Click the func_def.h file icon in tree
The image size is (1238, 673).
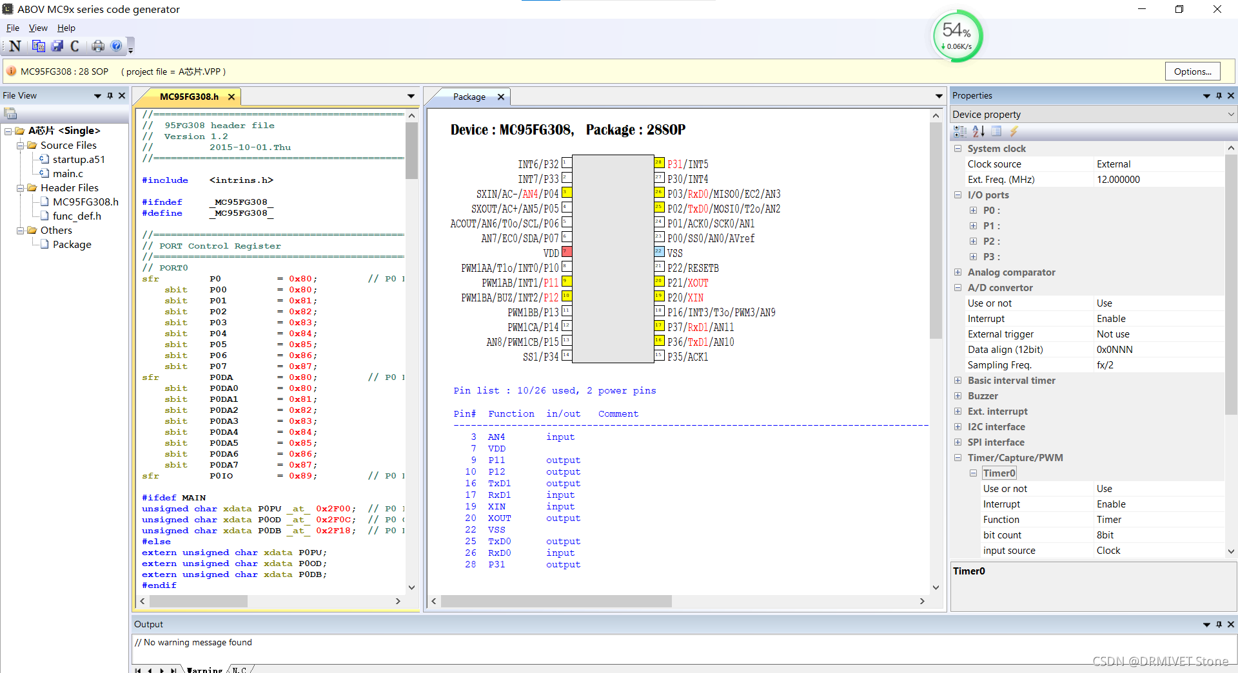[x=44, y=216]
